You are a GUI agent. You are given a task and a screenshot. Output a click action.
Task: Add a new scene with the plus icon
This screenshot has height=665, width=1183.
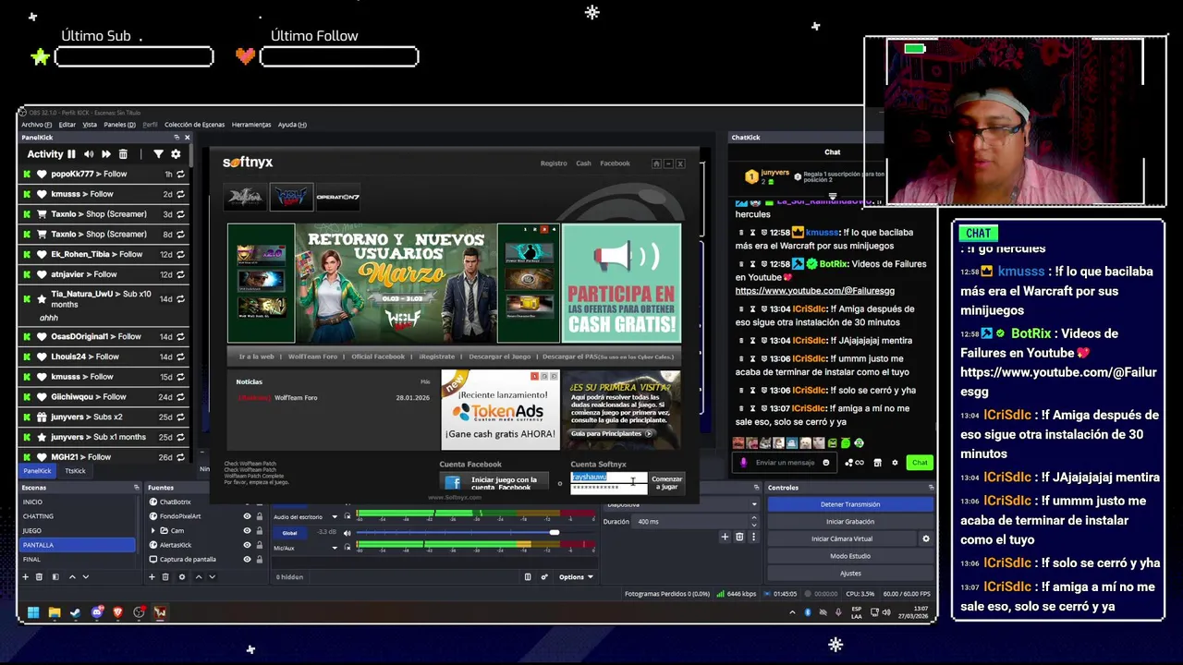pyautogui.click(x=26, y=576)
